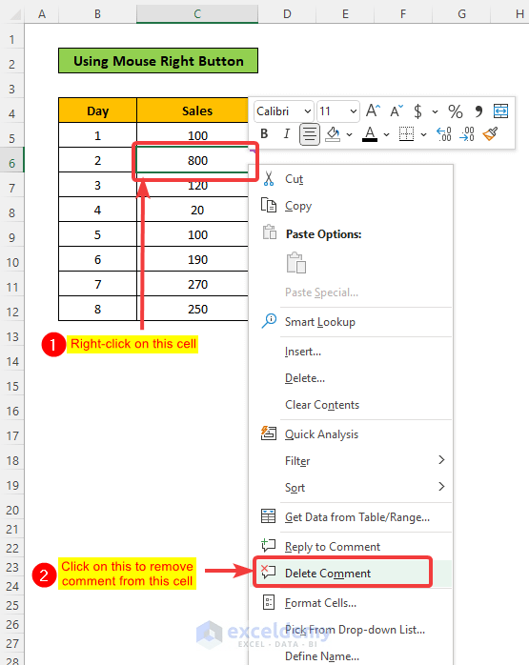This screenshot has height=665, width=529.
Task: Select Day cell with value 1
Action: click(x=97, y=135)
